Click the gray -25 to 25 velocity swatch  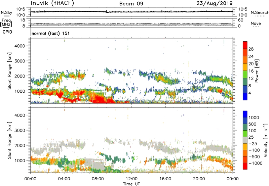click(x=245, y=140)
